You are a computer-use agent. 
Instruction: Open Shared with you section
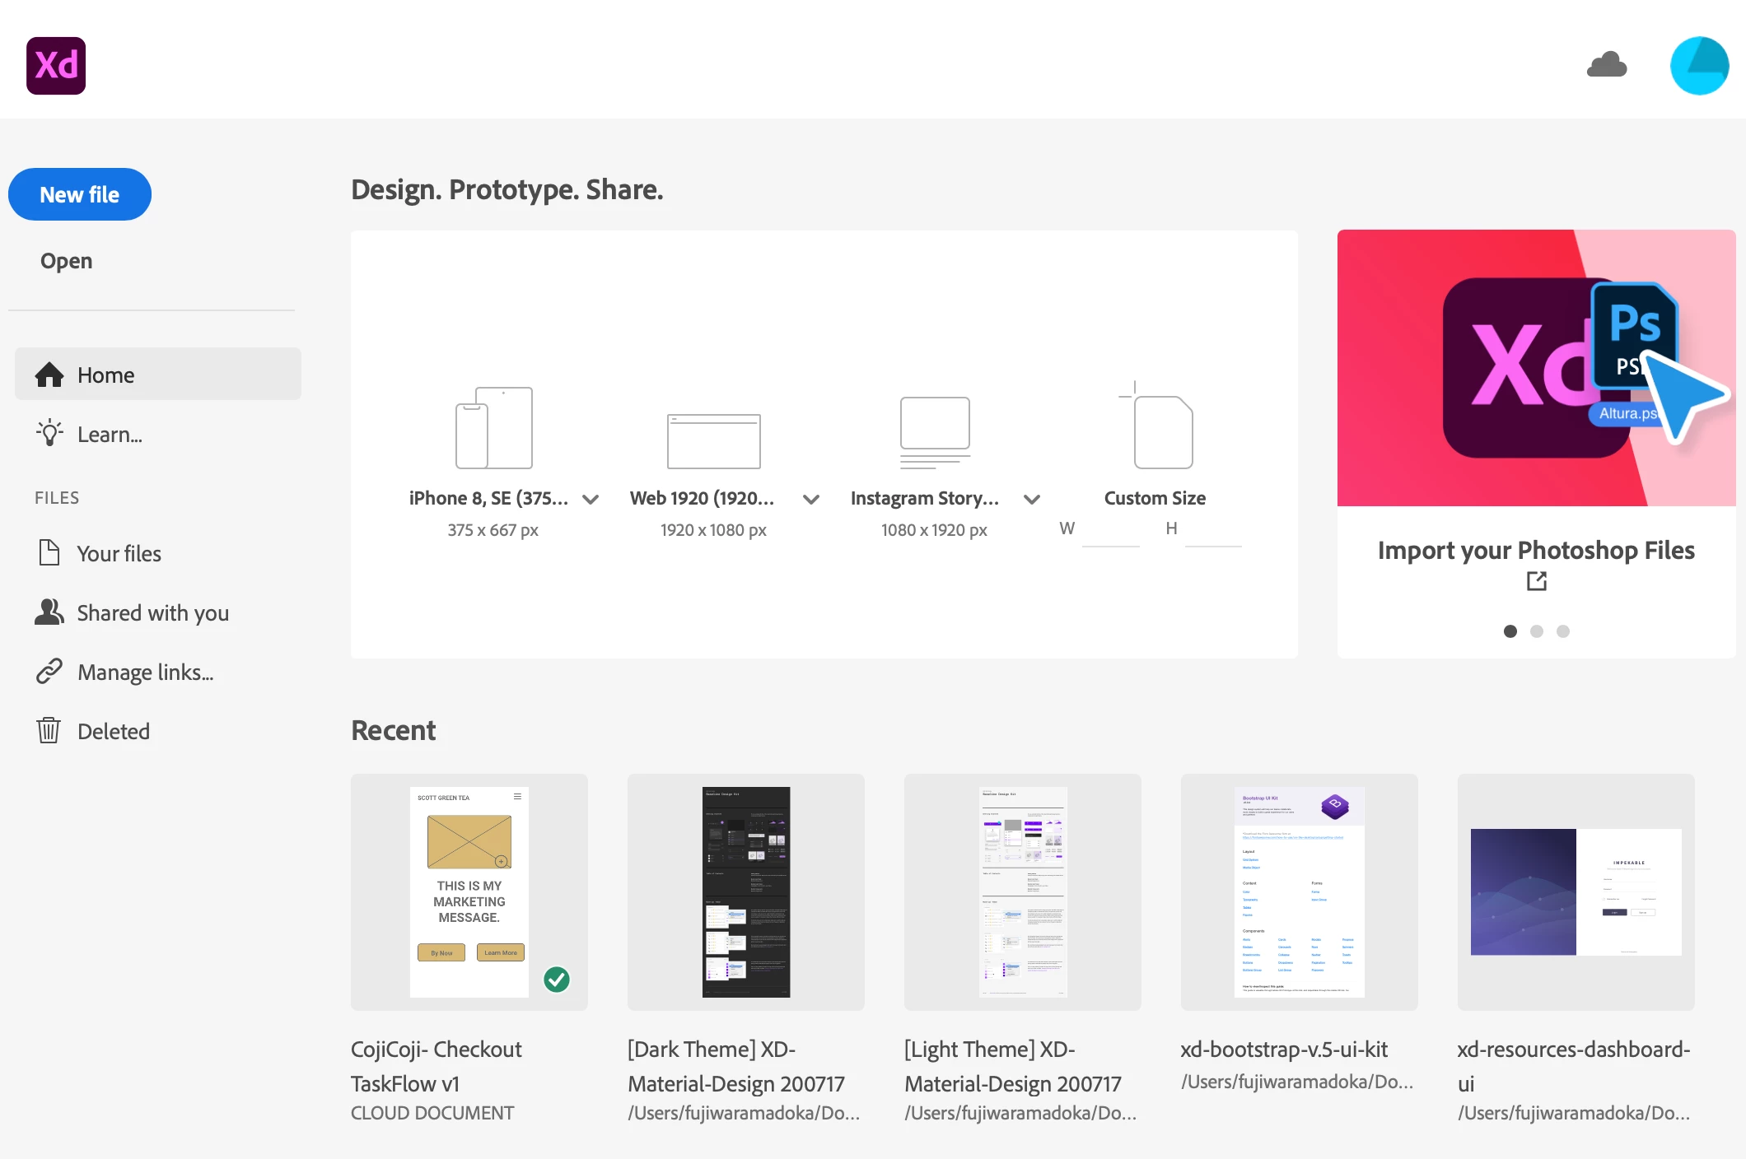pyautogui.click(x=152, y=612)
